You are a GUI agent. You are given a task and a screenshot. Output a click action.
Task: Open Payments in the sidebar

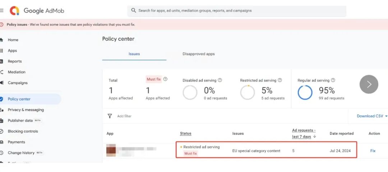coord(16,142)
